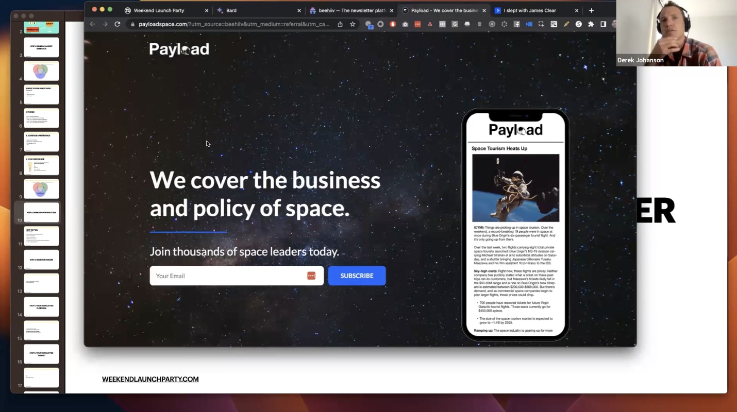Bookmark this page with star icon
The height and width of the screenshot is (412, 737).
coord(353,24)
